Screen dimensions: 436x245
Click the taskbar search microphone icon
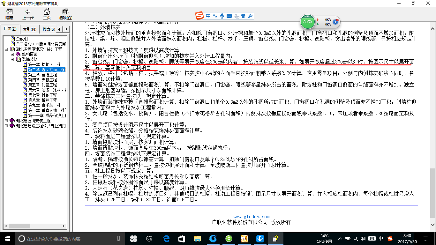point(119,239)
